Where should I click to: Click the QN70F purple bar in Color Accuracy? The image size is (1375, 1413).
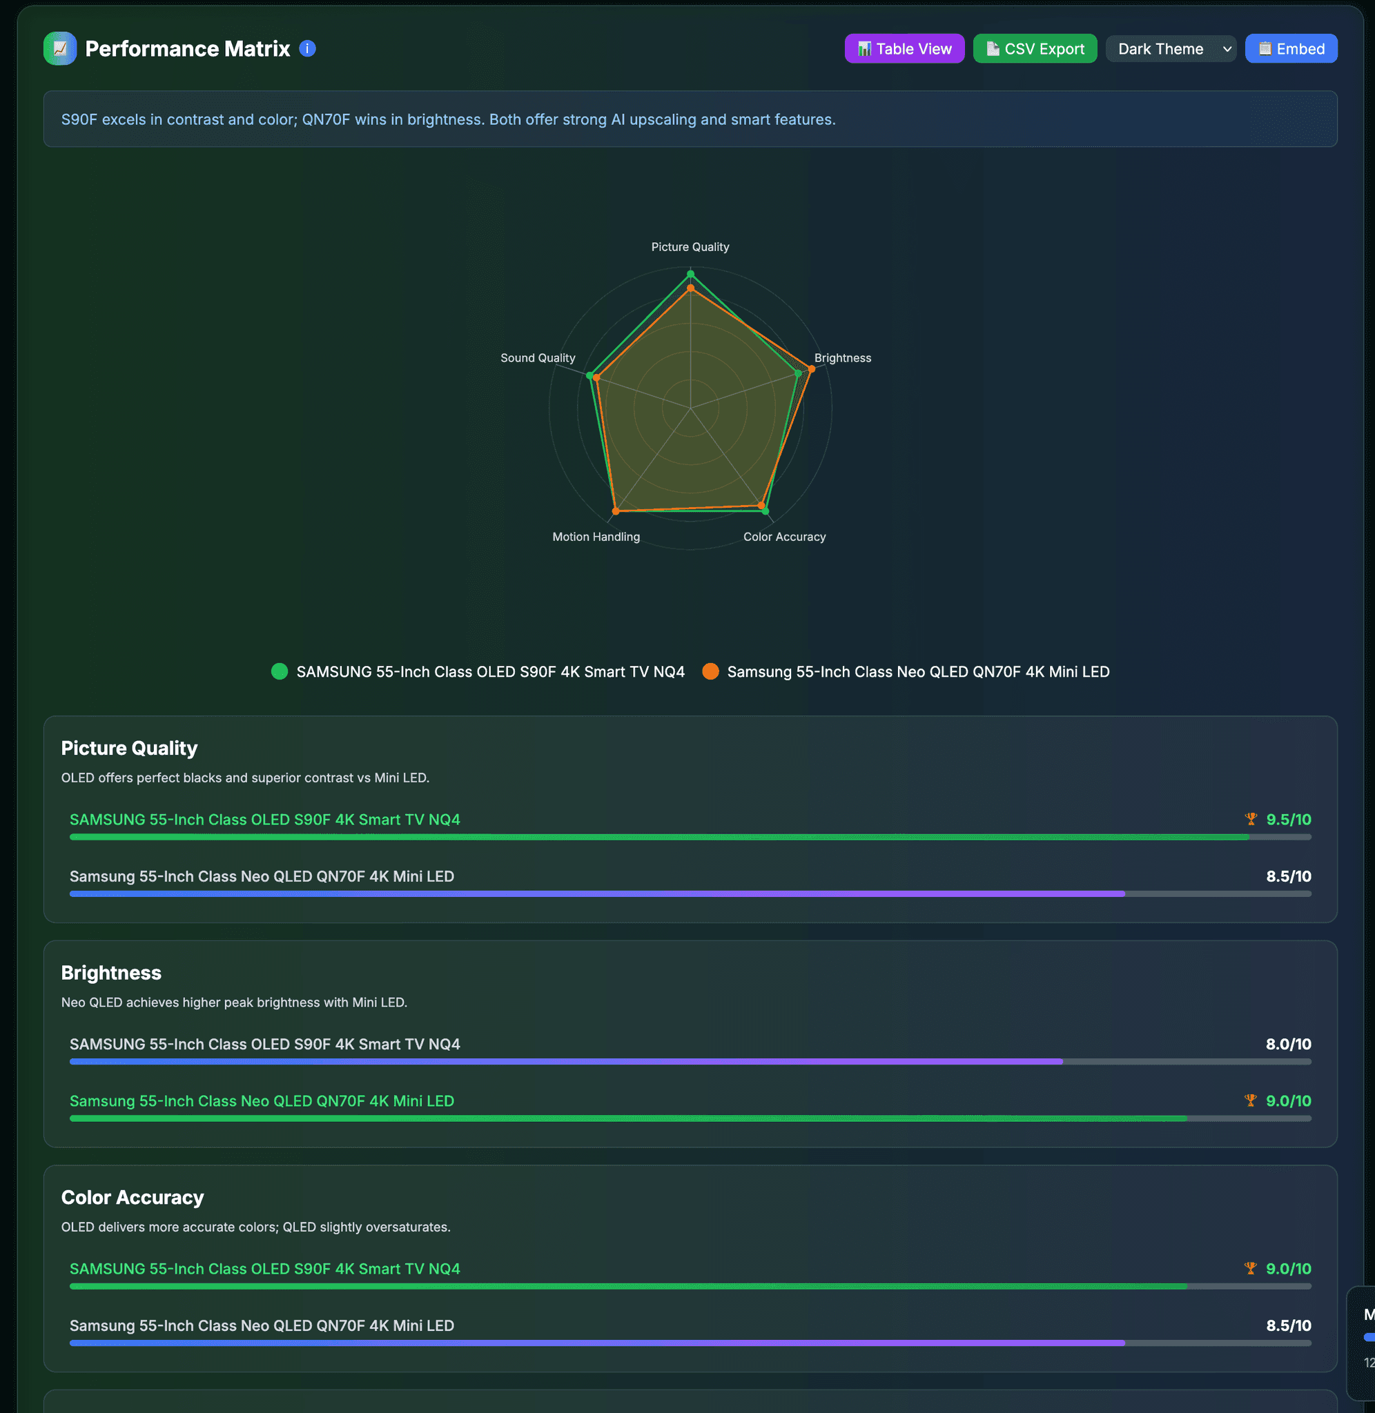click(597, 1343)
